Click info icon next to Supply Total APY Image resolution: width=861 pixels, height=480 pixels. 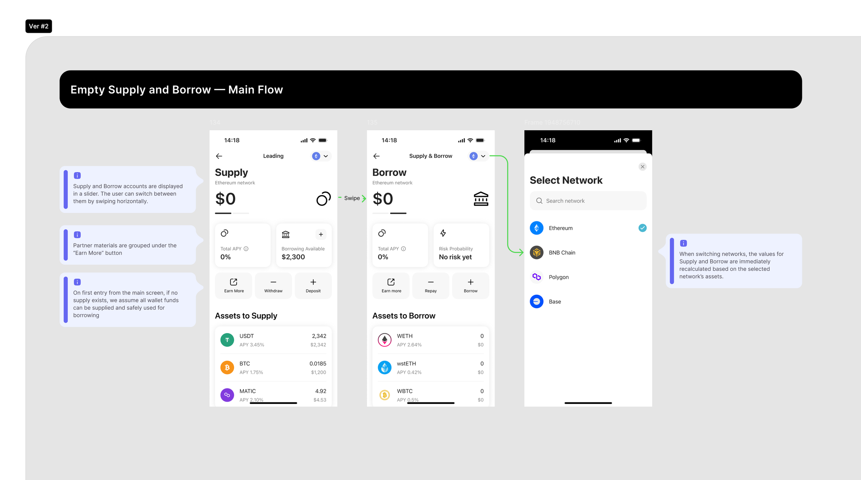tap(246, 249)
